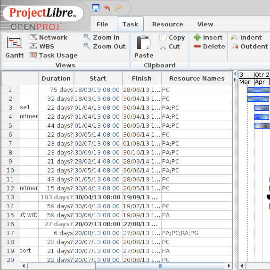Click the WBS view icon
The width and height of the screenshot is (270, 270).
click(x=33, y=46)
